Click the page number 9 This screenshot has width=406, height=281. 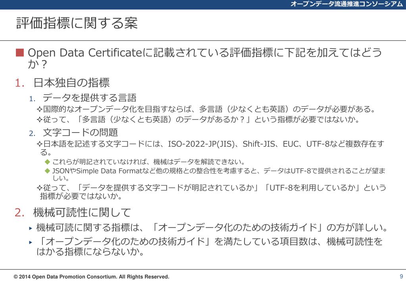pyautogui.click(x=401, y=276)
